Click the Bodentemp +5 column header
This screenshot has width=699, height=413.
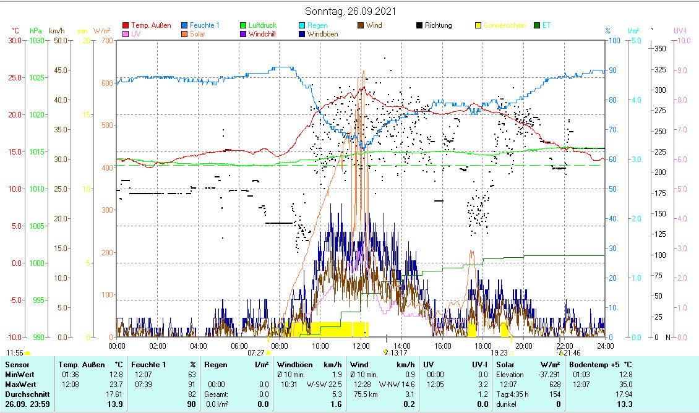point(601,365)
